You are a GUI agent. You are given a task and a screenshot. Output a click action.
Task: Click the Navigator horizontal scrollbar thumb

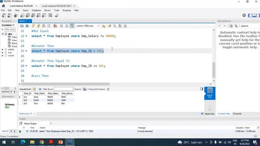6,88
